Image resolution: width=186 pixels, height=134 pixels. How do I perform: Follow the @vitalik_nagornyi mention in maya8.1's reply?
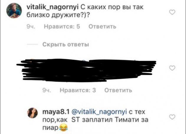tap(99, 112)
